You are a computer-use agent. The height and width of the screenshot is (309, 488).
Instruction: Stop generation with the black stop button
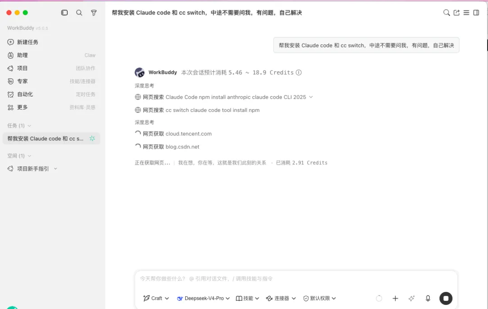[x=446, y=299]
